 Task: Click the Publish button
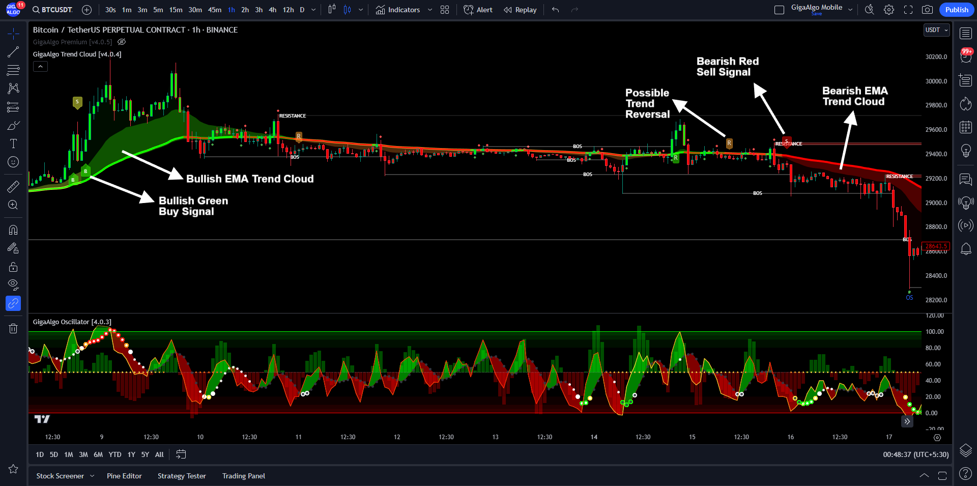point(957,10)
